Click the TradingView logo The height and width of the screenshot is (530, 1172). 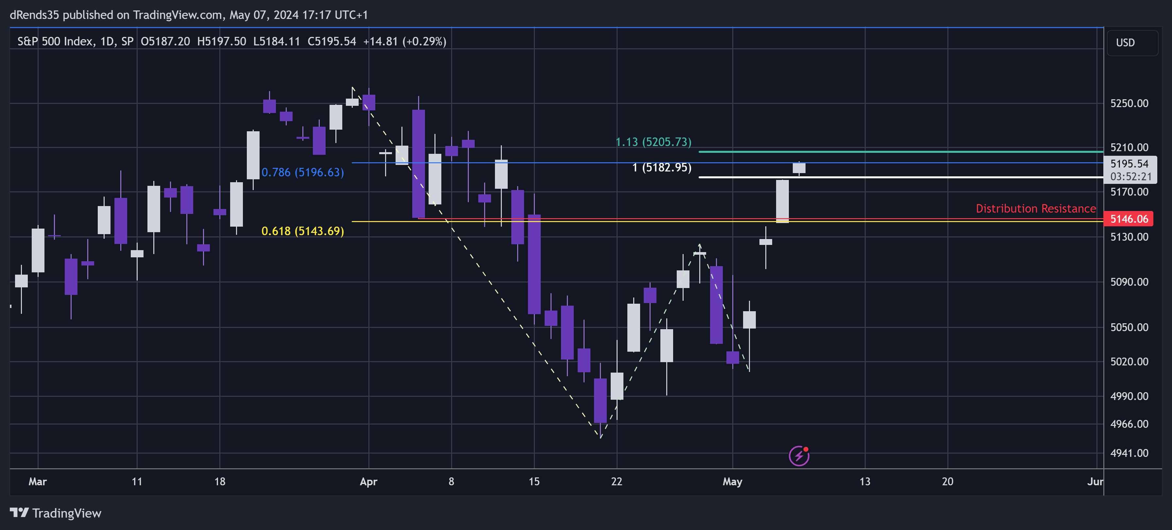pos(56,513)
